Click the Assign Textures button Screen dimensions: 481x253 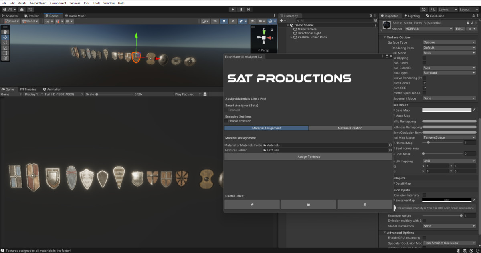[x=308, y=157]
